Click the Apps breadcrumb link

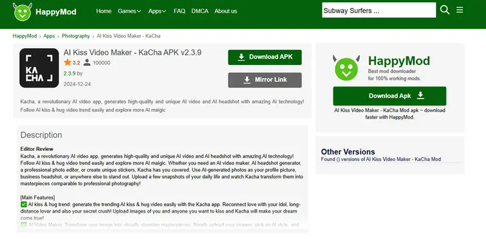coord(49,36)
